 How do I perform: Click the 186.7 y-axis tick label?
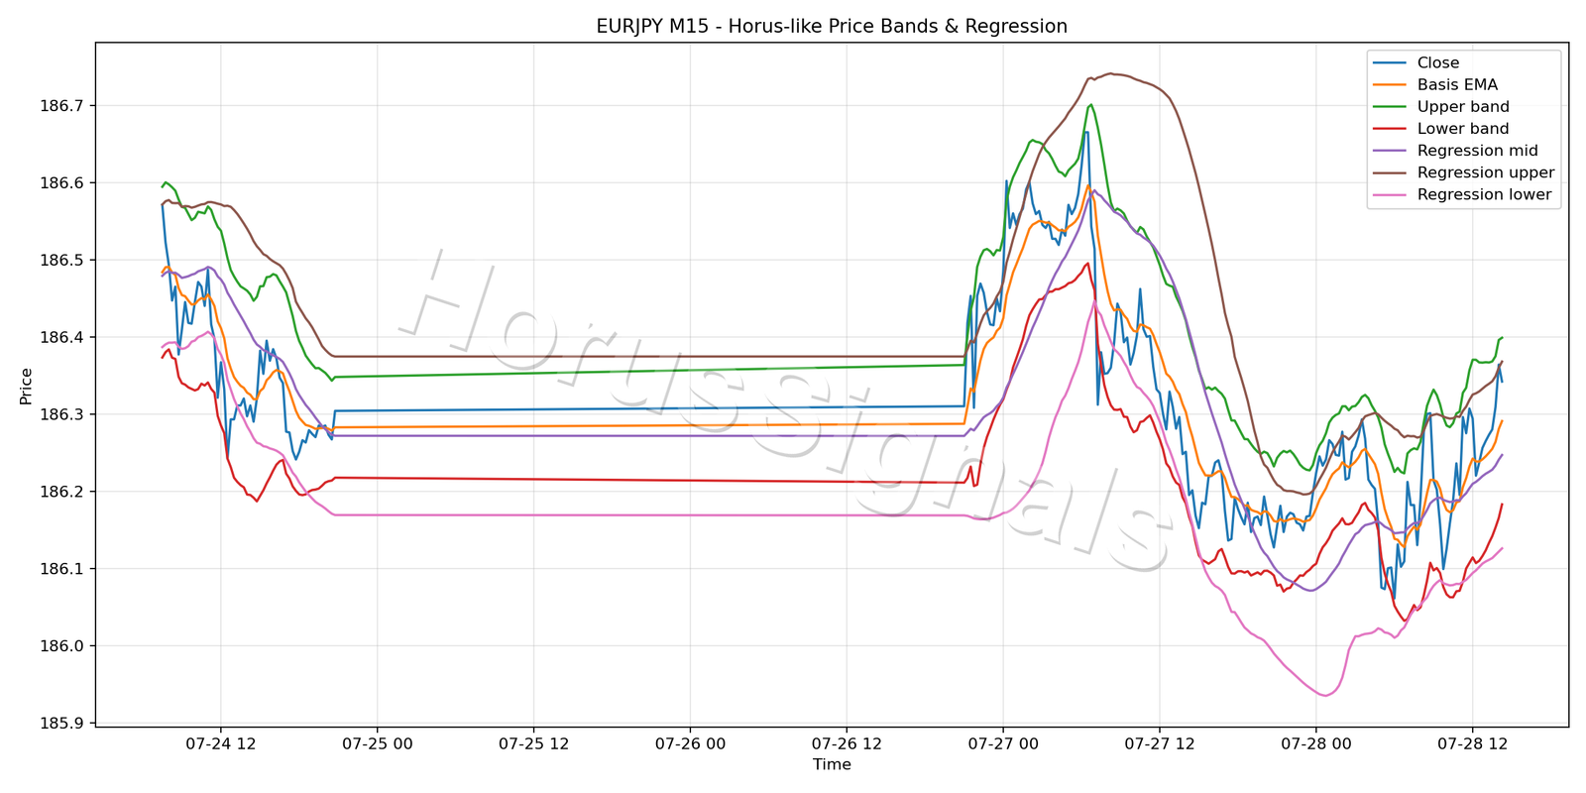click(x=61, y=106)
